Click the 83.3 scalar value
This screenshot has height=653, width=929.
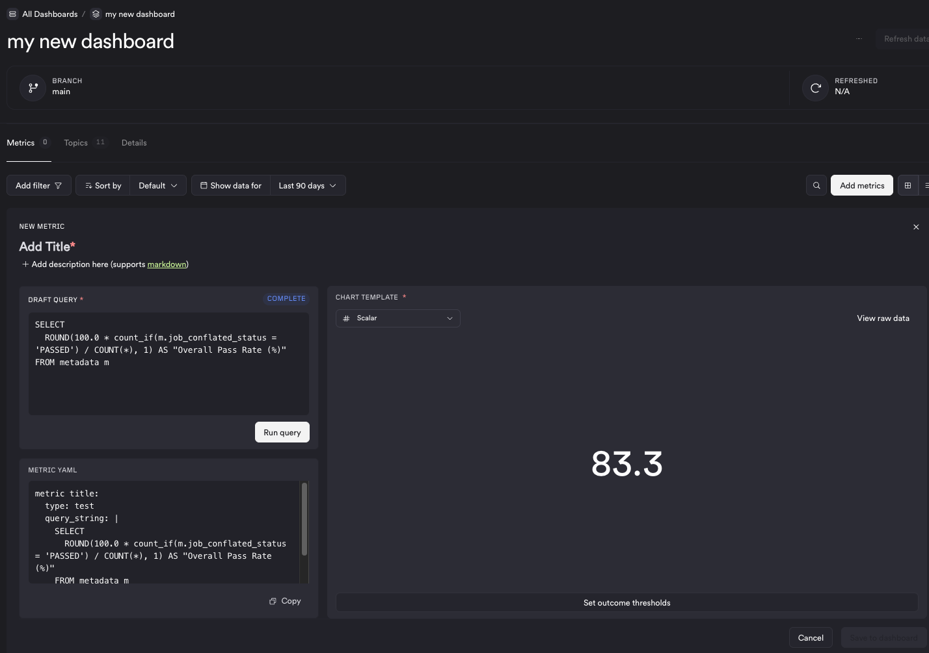[x=627, y=464]
